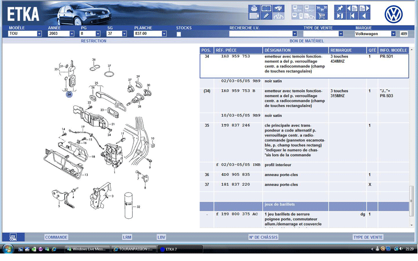Click the 409 field next to MARQUE
The height and width of the screenshot is (261, 418).
click(x=403, y=33)
